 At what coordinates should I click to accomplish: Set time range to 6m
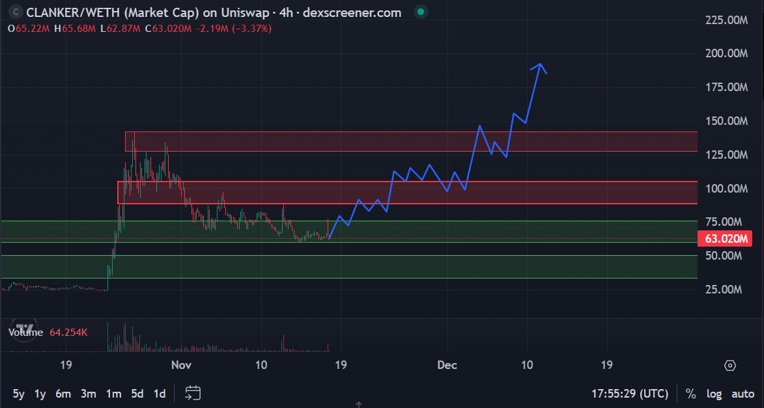[63, 394]
